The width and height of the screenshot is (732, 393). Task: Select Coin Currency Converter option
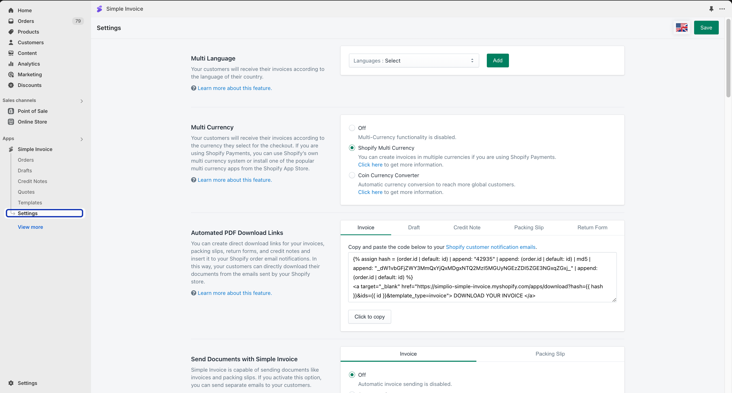[x=352, y=175]
